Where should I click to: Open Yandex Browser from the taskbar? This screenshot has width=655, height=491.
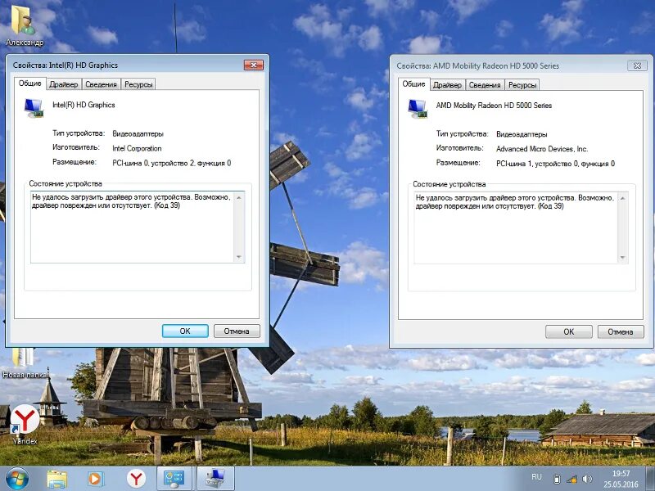click(136, 479)
